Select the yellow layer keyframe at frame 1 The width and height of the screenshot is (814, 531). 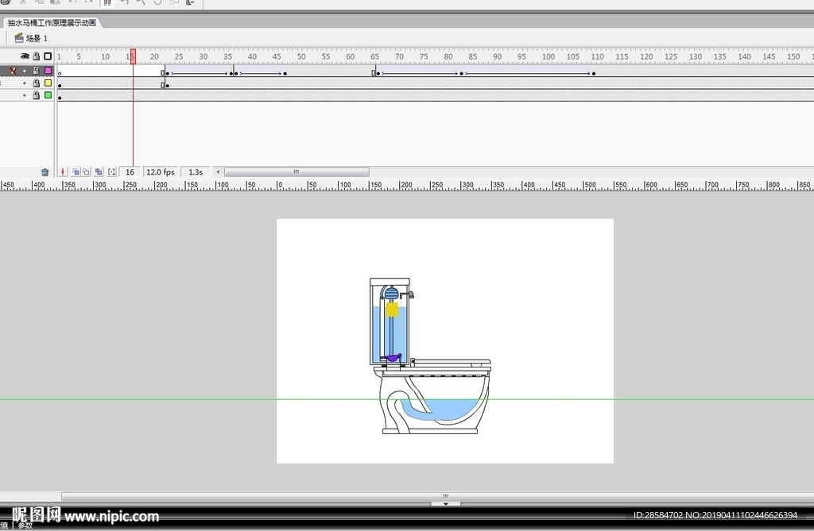coord(60,86)
